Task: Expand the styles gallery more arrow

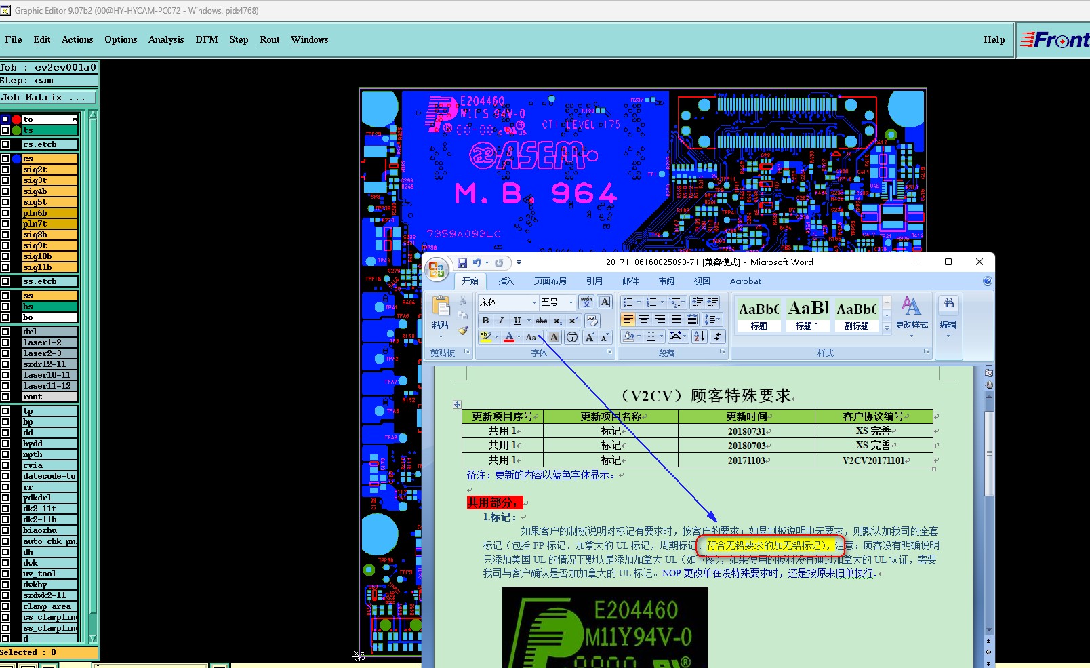Action: pyautogui.click(x=887, y=328)
